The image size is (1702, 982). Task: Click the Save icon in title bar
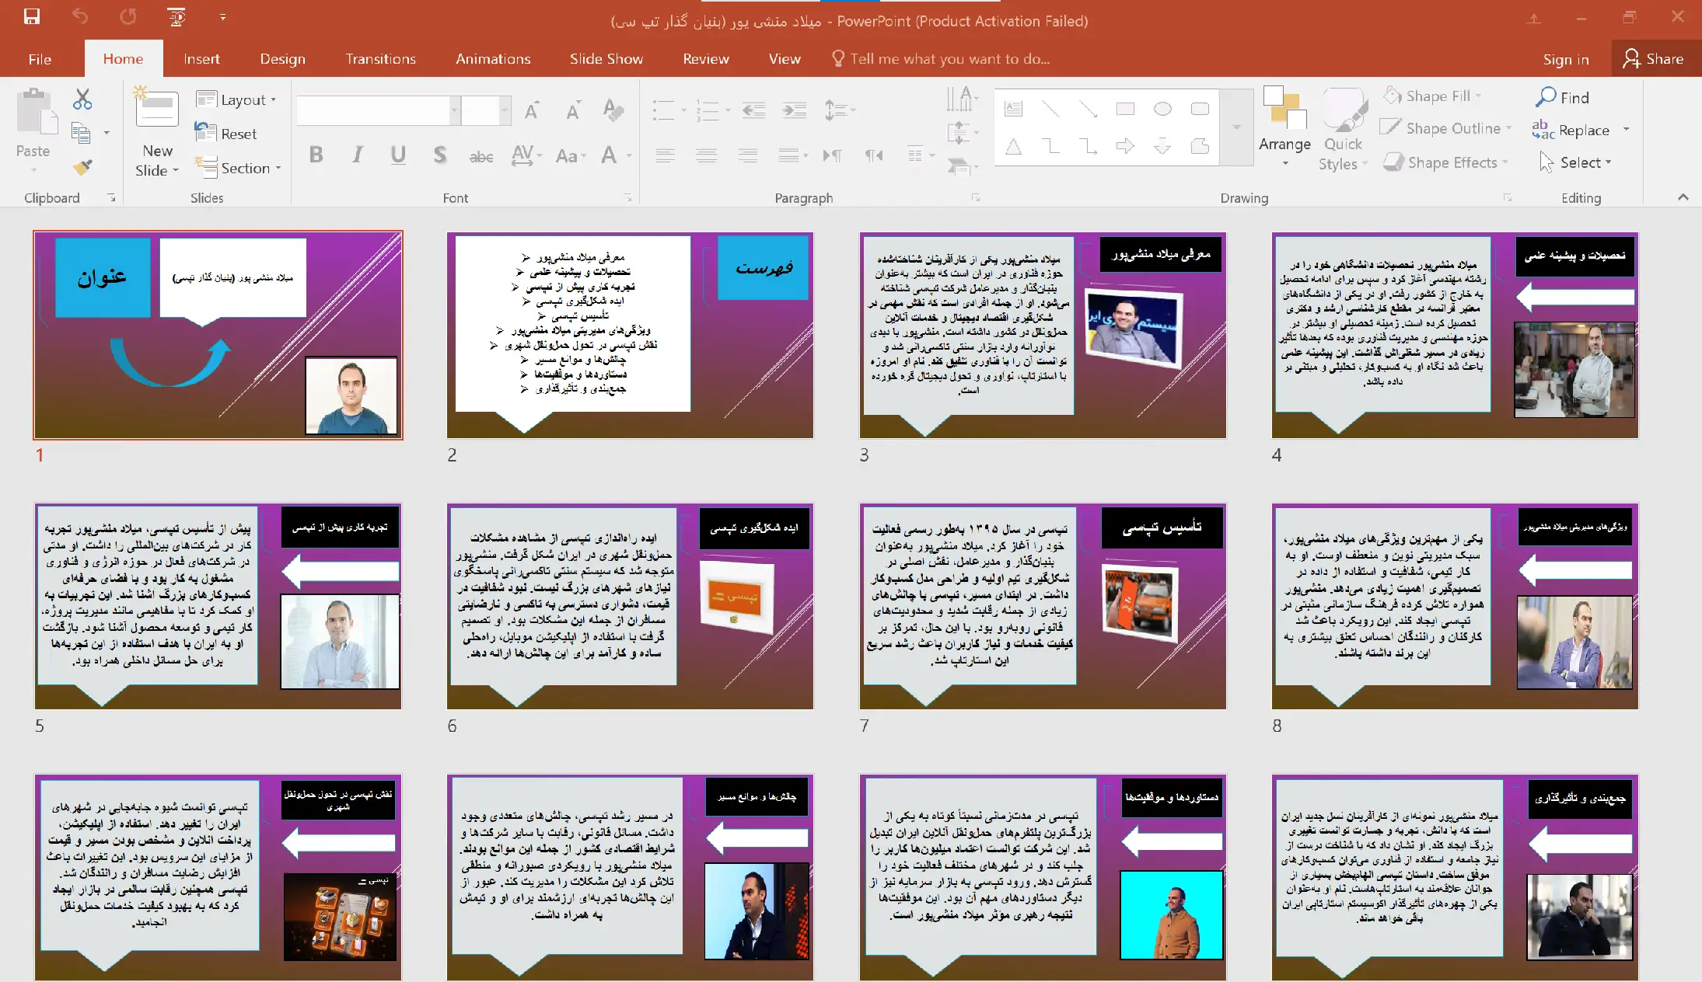31,17
